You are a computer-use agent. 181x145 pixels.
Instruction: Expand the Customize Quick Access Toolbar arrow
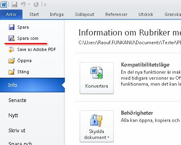[45, 5]
